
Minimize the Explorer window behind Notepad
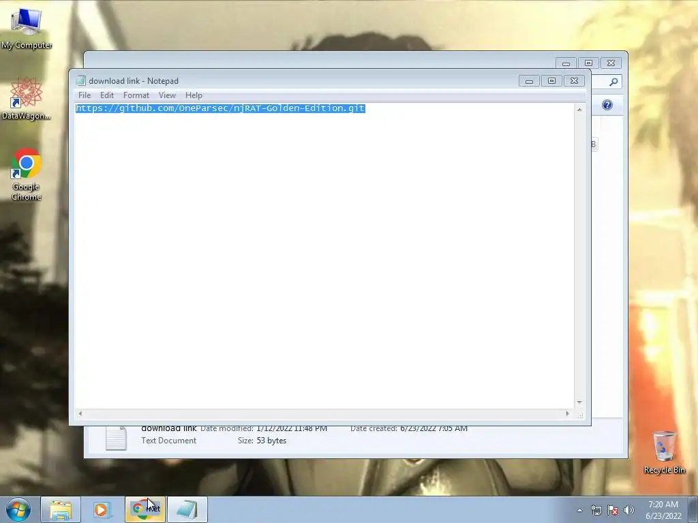point(566,63)
